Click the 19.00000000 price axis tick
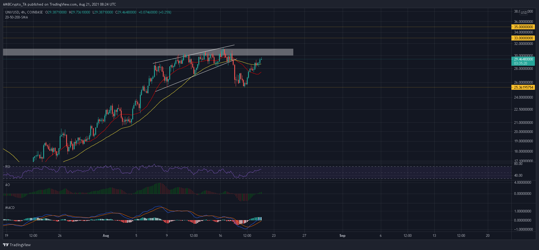This screenshot has height=250, width=539. [x=523, y=141]
